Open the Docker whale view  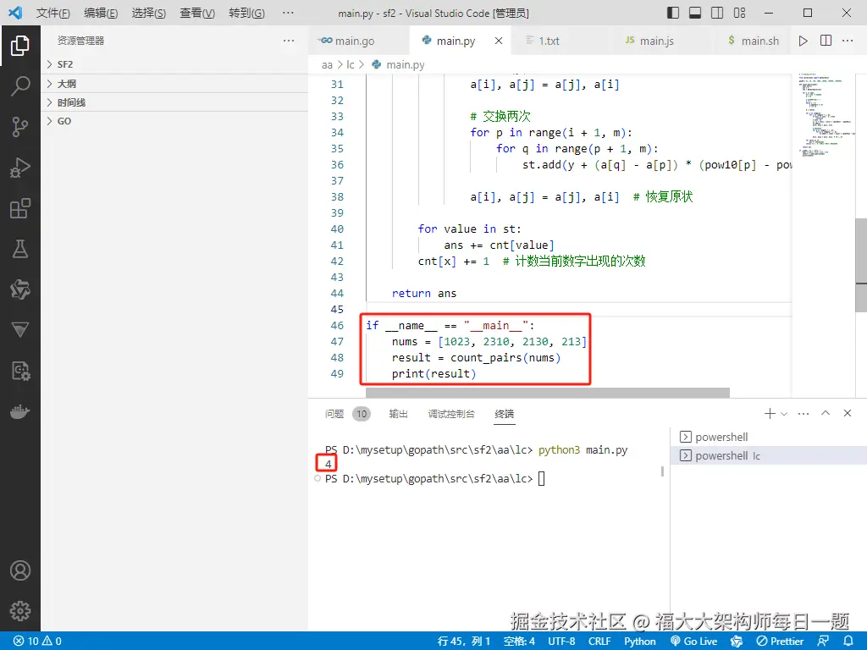(20, 412)
